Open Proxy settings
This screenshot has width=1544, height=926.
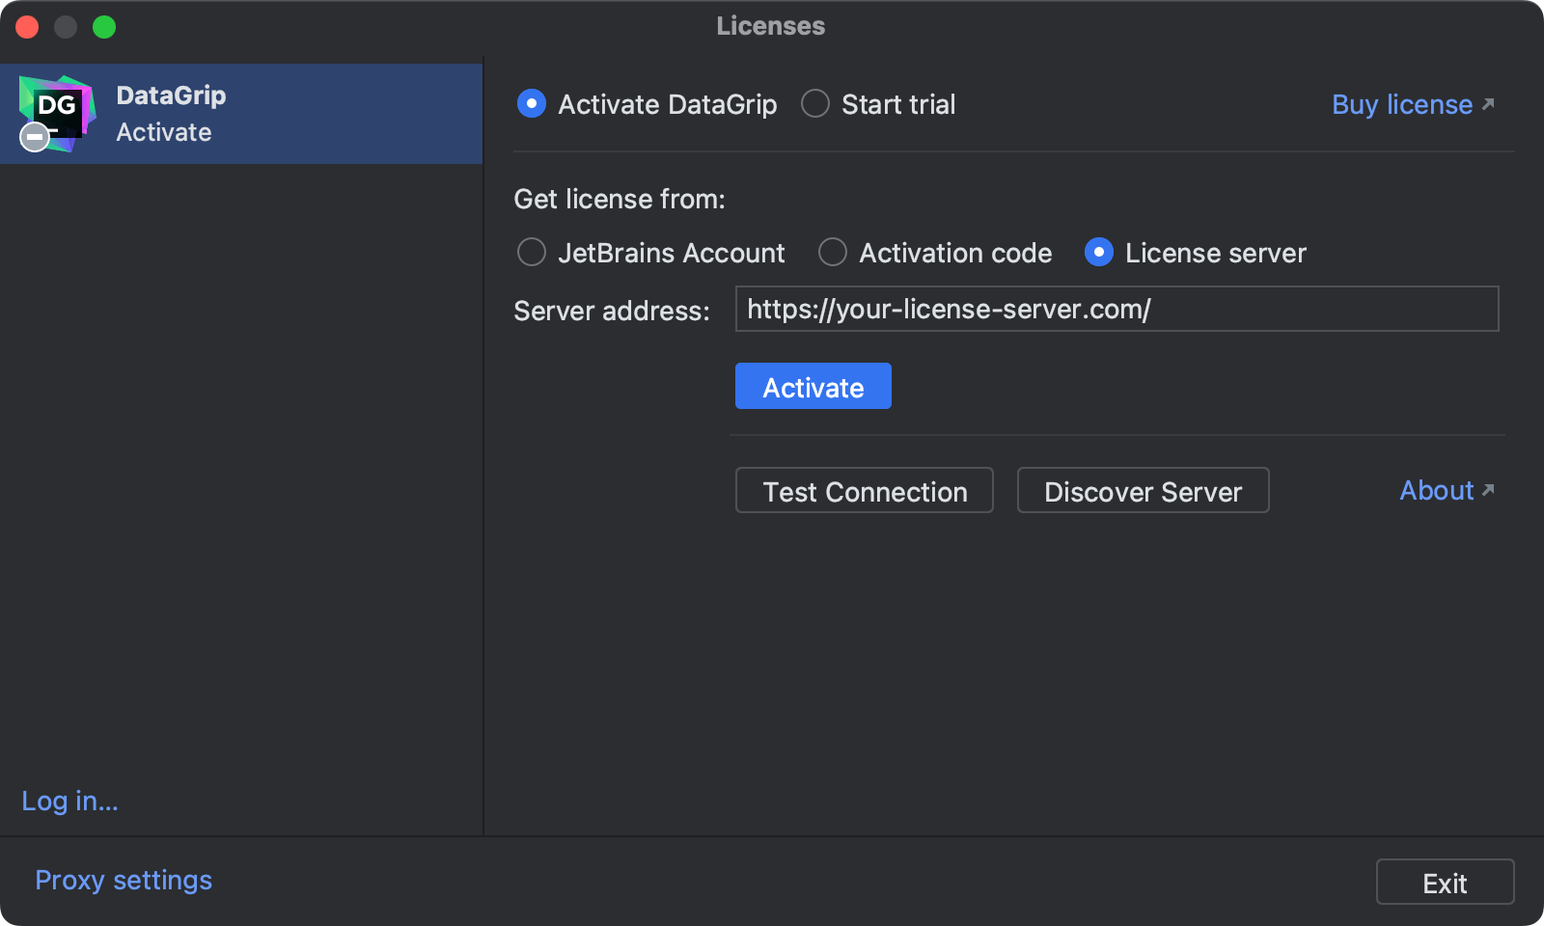point(123,880)
